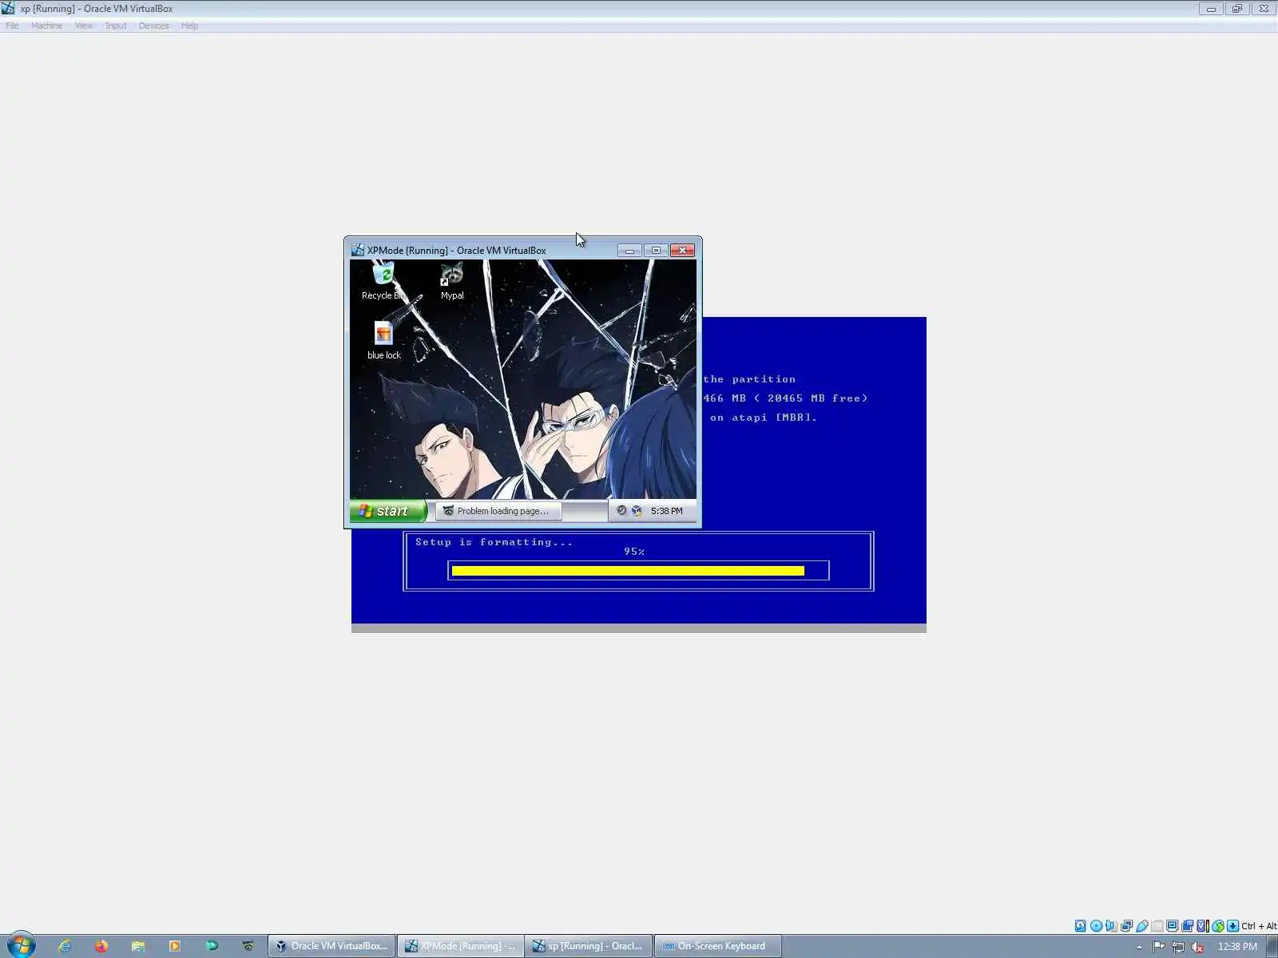Click the keyboard capture arrow icon

point(1232,926)
